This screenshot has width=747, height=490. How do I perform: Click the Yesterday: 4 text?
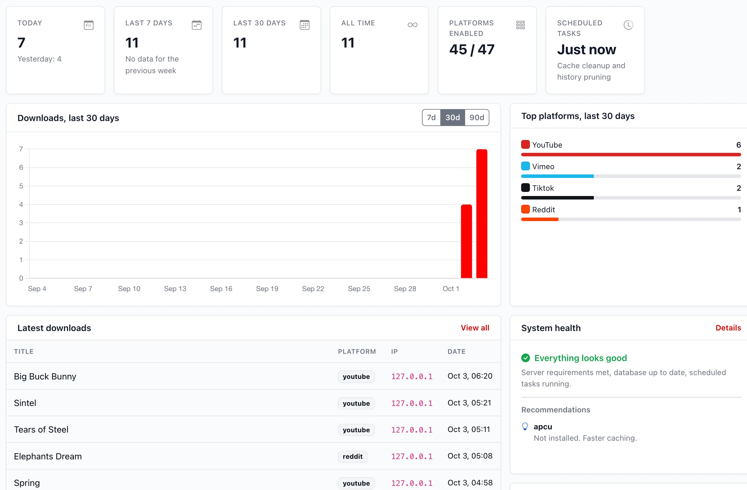(x=40, y=59)
